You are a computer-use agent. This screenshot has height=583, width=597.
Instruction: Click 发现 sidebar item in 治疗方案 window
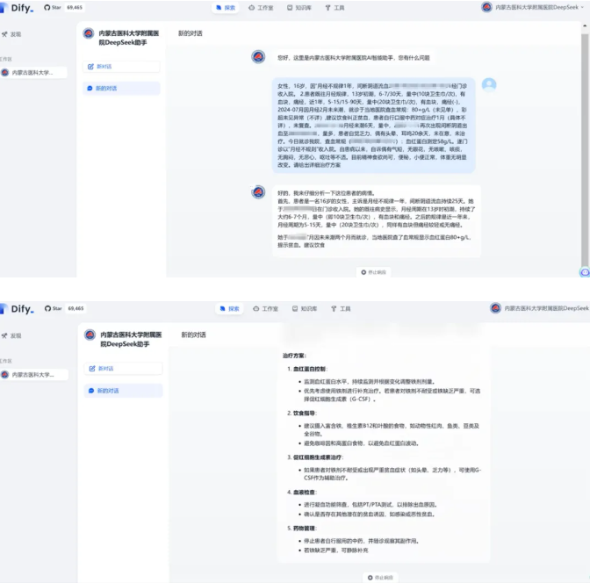pyautogui.click(x=11, y=336)
